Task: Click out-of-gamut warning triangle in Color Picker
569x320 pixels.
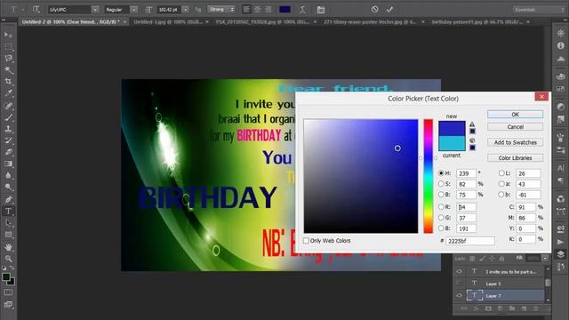Action: click(472, 124)
